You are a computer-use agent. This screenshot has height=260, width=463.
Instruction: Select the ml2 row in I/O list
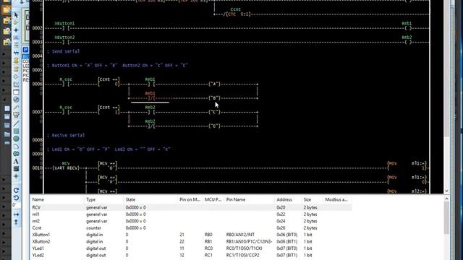point(191,221)
